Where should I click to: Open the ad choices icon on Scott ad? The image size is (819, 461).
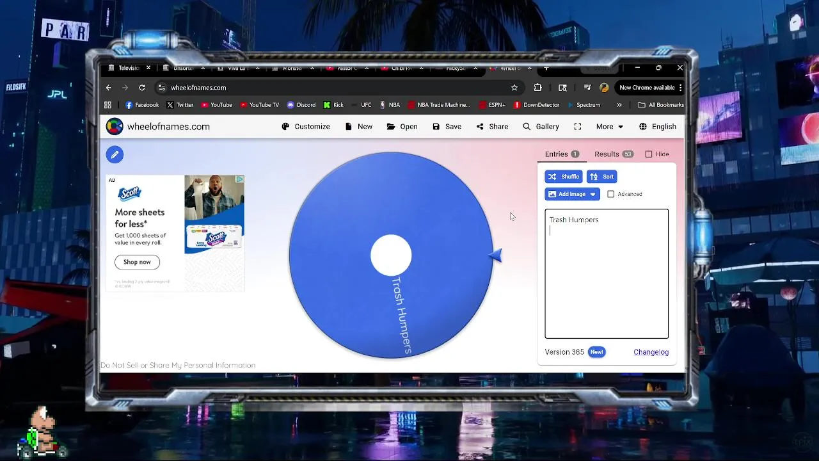coord(240,179)
